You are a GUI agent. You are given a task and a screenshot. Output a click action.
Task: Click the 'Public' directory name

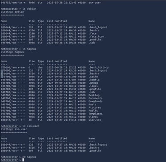coord(93,111)
